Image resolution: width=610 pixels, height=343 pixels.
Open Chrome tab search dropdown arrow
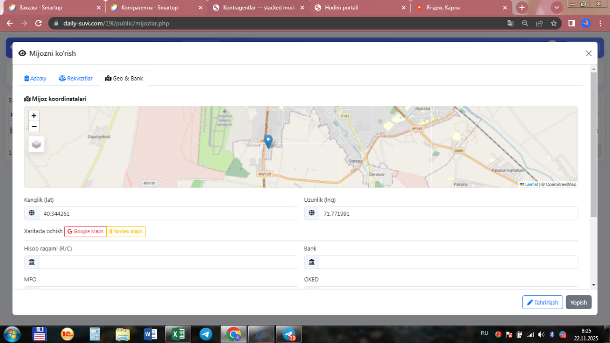(557, 8)
